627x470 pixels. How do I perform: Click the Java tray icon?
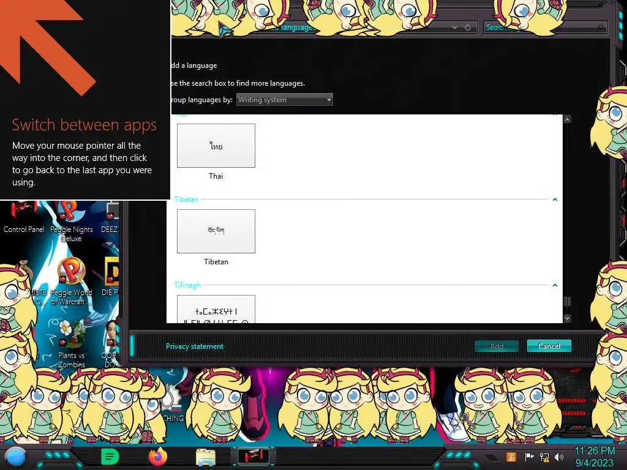511,457
